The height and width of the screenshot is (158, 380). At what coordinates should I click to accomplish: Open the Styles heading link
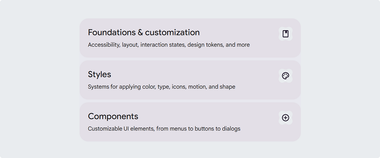[99, 74]
